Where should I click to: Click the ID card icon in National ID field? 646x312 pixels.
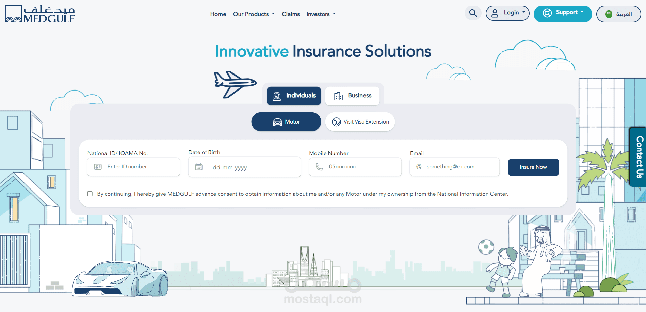tap(98, 167)
